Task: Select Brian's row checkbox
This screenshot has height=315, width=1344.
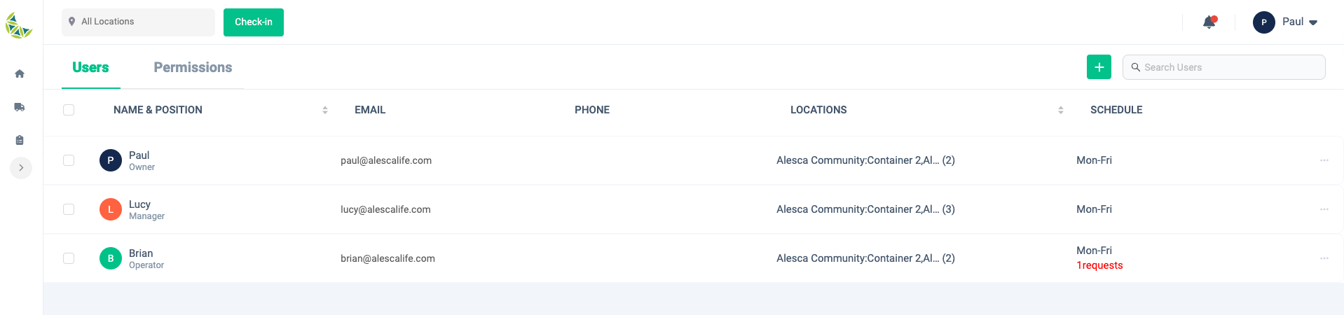Action: tap(69, 258)
